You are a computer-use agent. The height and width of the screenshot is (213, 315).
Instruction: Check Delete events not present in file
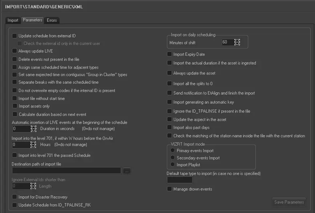(x=15, y=59)
